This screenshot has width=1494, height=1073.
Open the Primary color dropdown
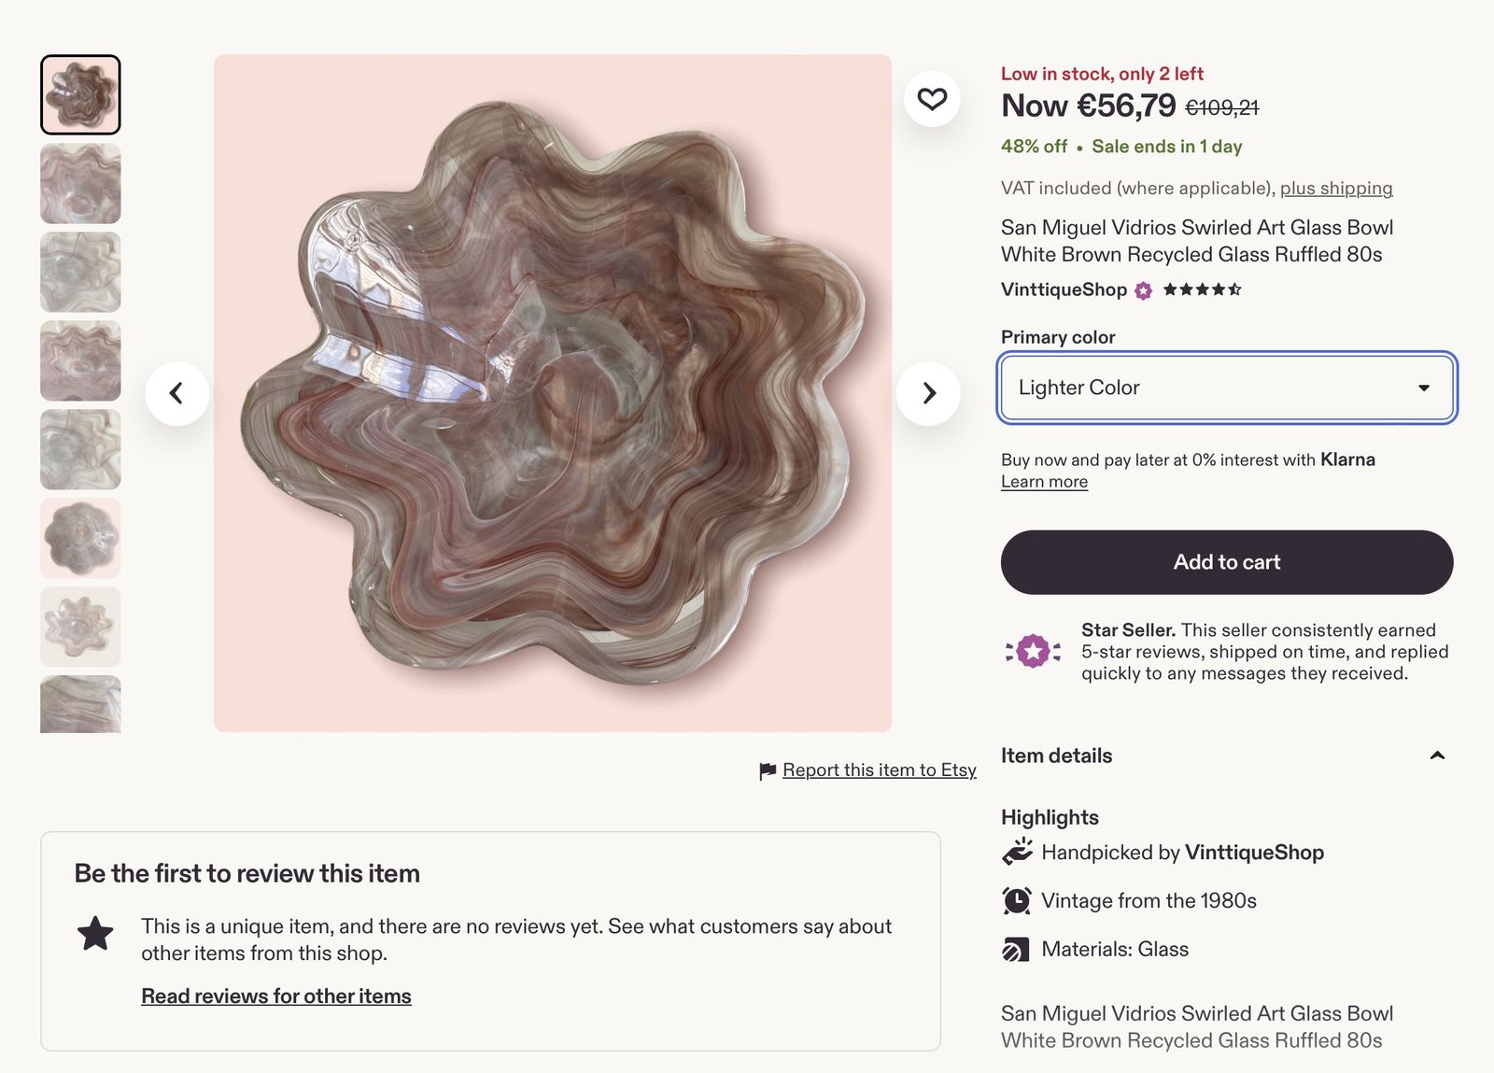point(1227,388)
